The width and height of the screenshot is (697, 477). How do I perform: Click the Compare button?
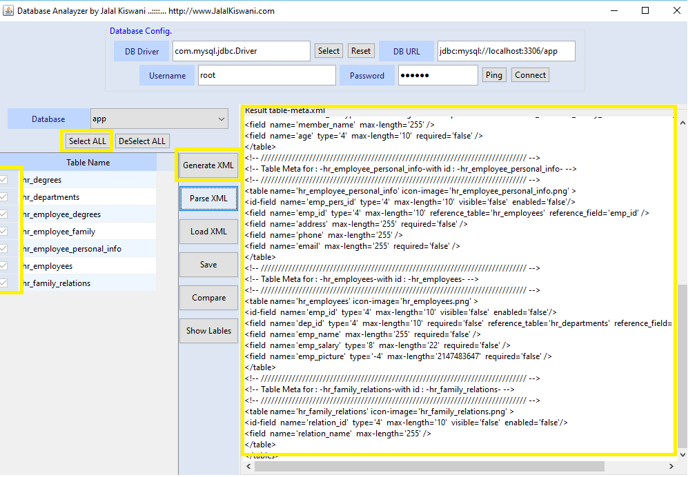click(x=208, y=298)
